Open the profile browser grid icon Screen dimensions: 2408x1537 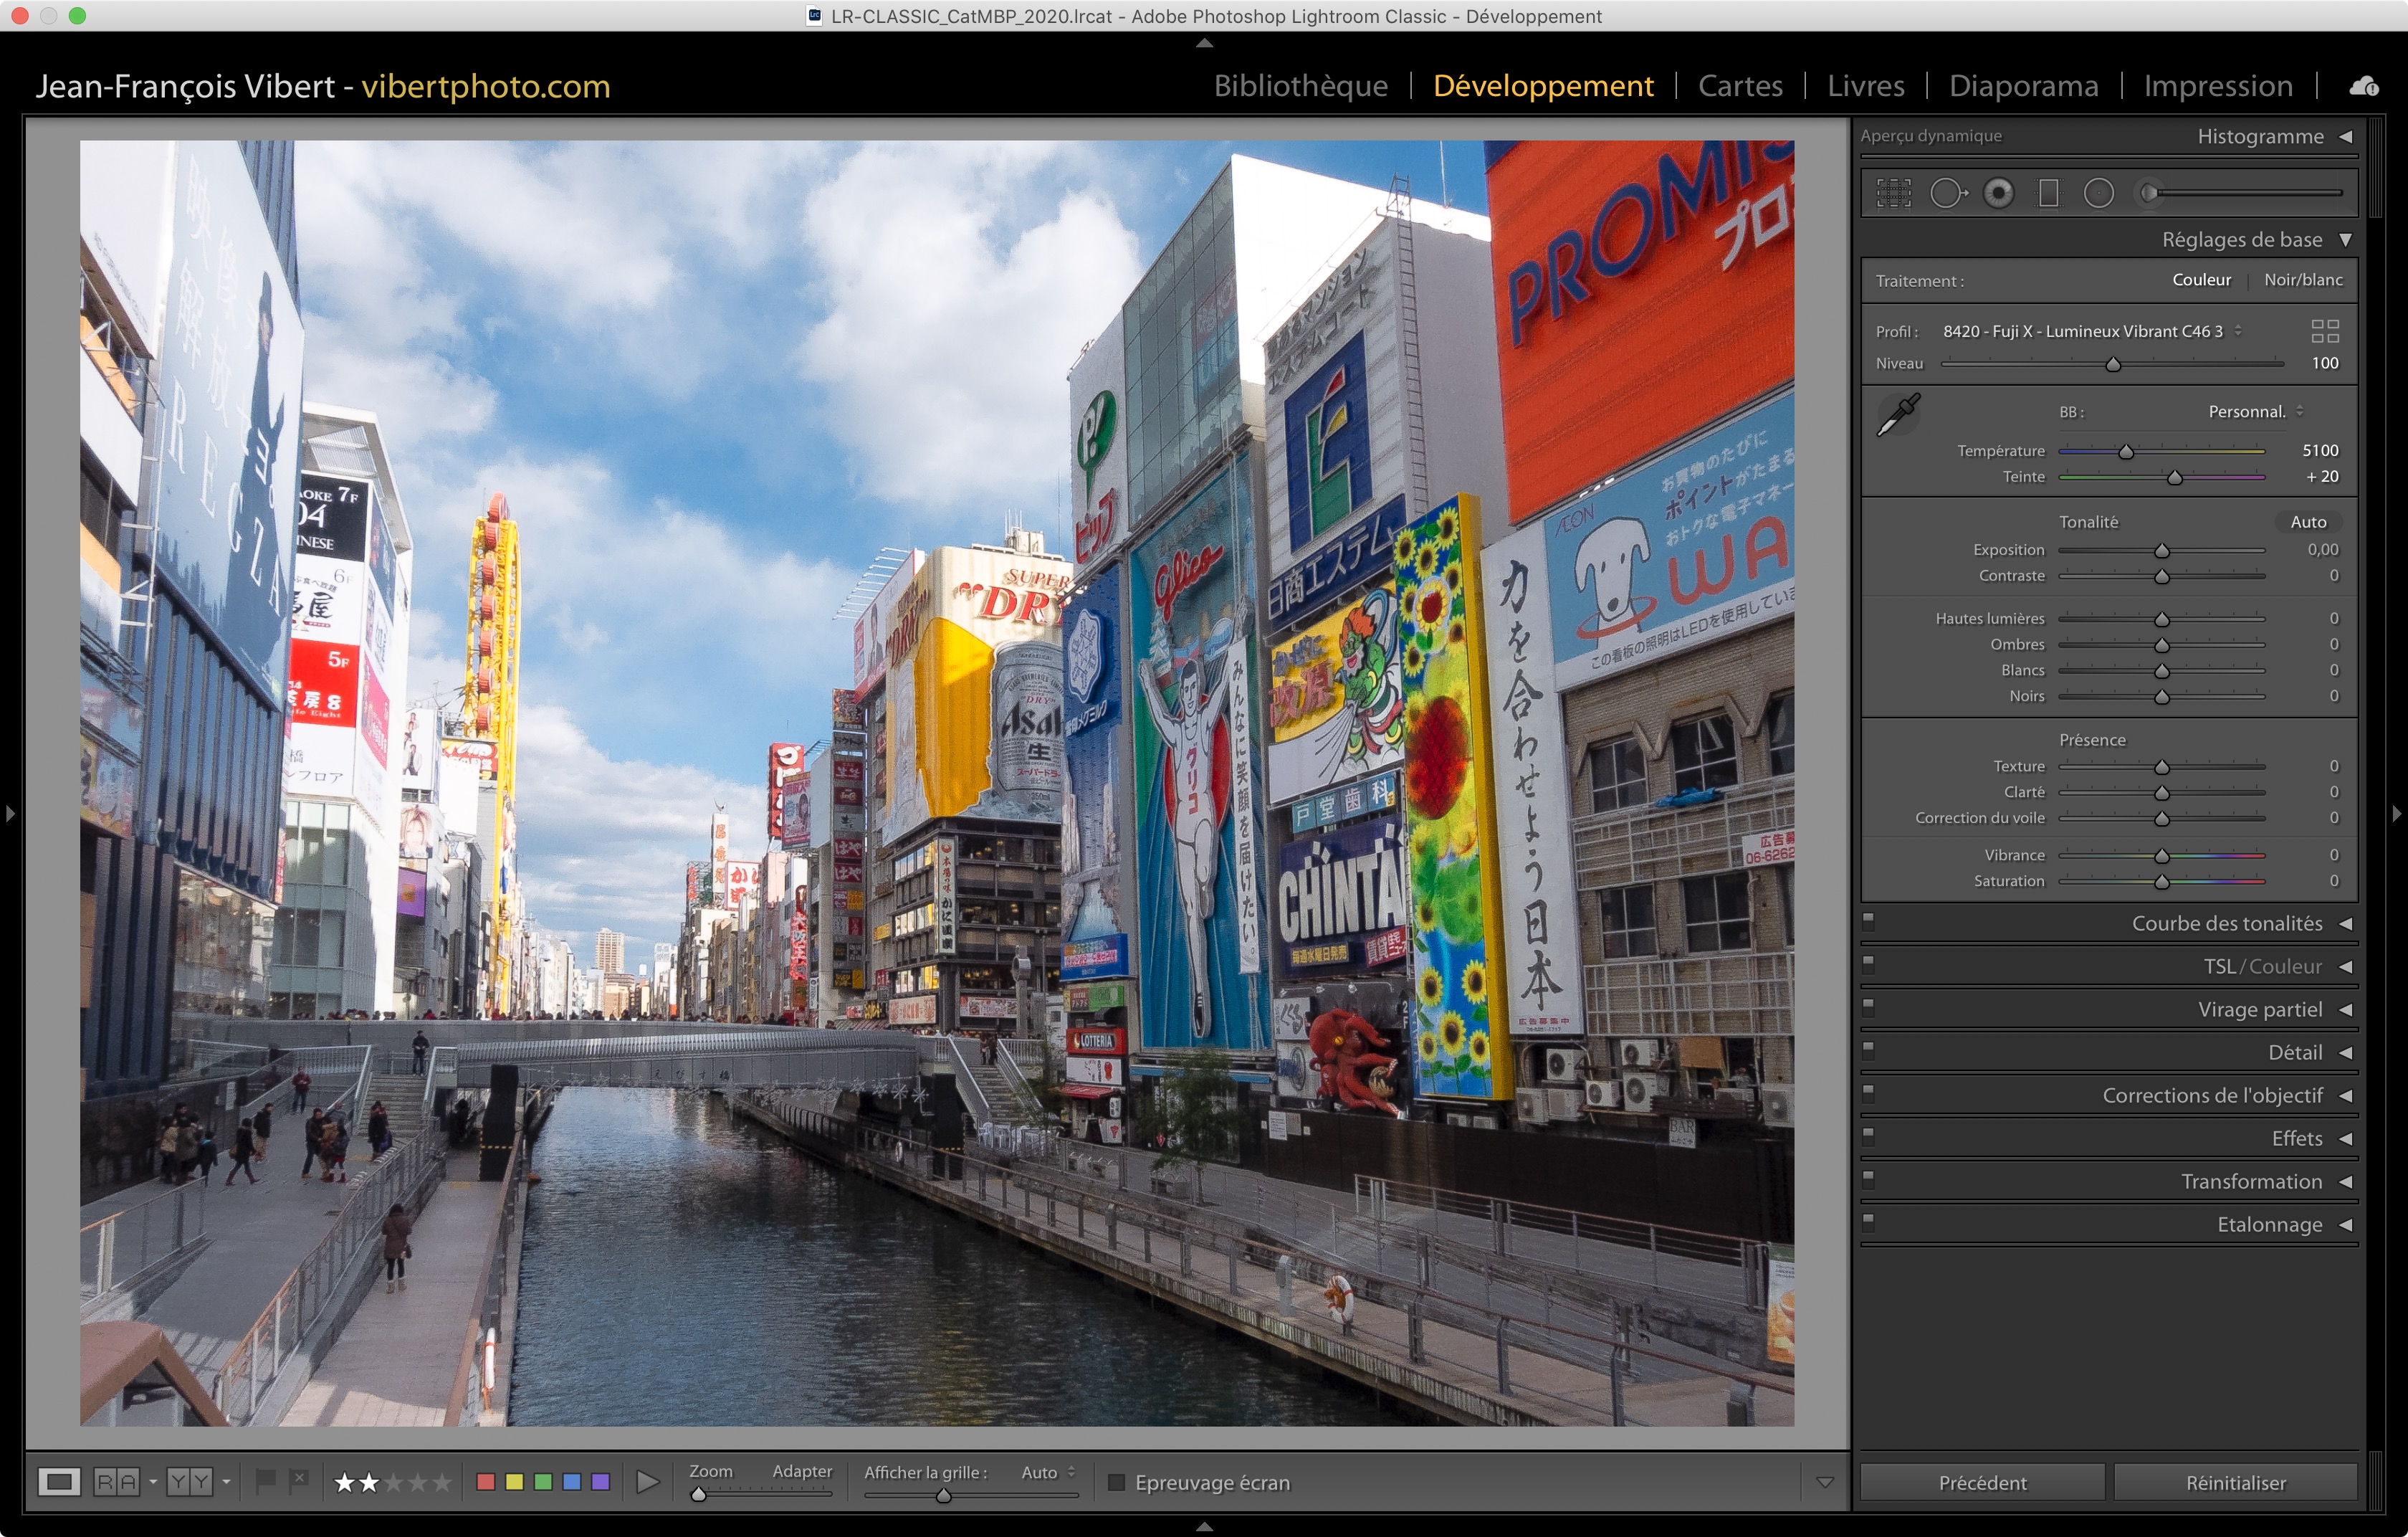[2325, 331]
